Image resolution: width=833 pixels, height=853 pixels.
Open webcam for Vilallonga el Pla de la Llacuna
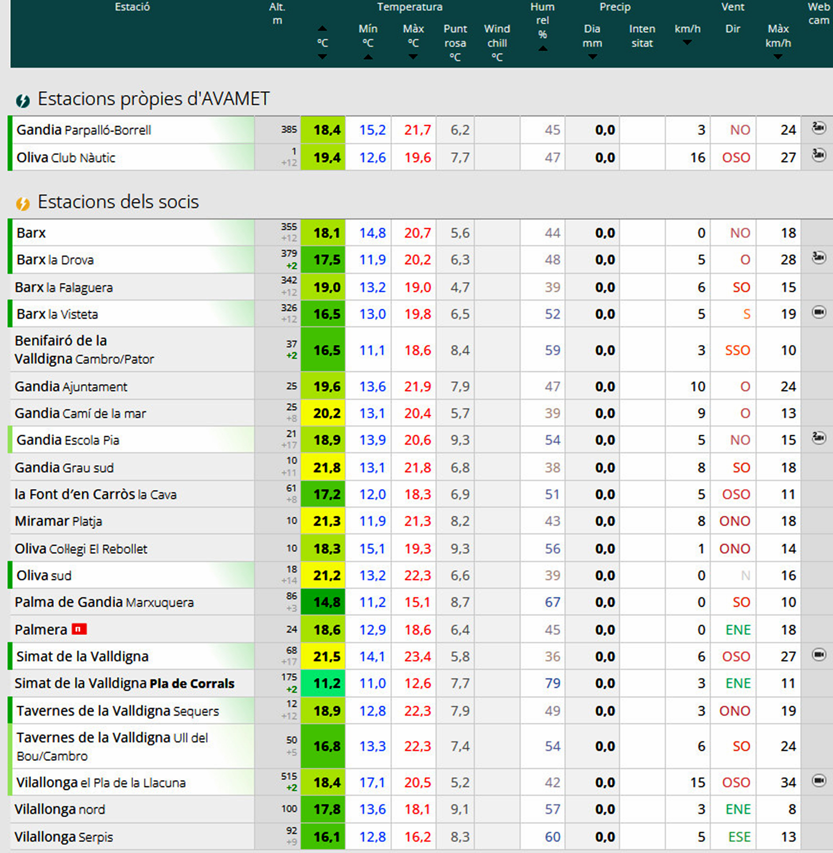tap(819, 781)
